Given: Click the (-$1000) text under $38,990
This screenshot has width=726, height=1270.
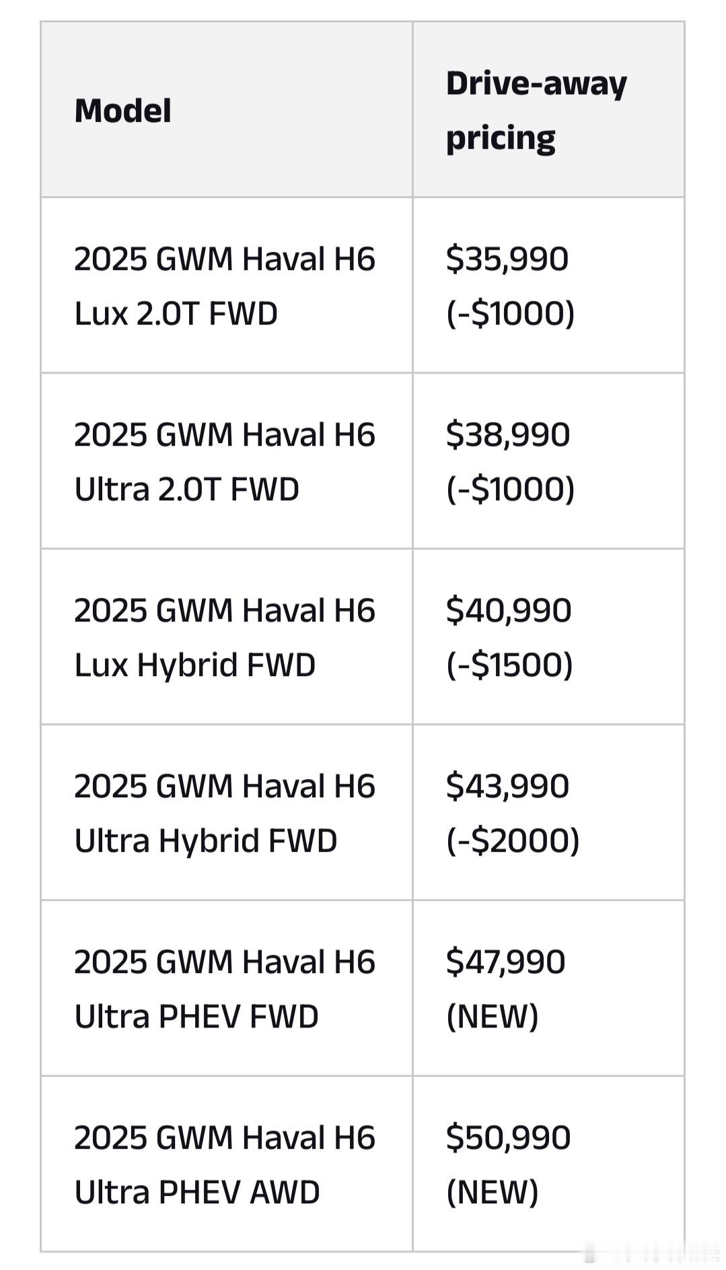Looking at the screenshot, I should (x=511, y=489).
